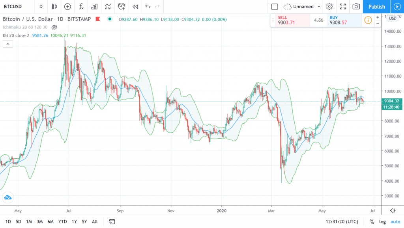Change the D timeframe interval
The width and height of the screenshot is (404, 228).
click(x=41, y=7)
